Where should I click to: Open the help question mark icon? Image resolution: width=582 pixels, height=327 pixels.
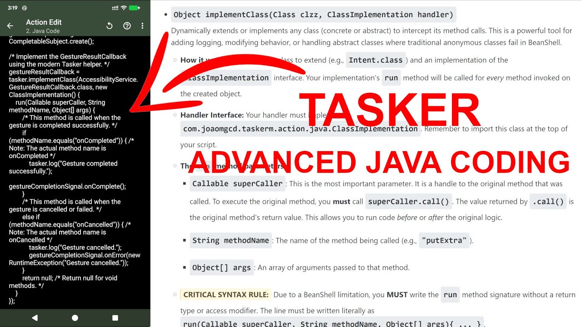click(x=127, y=26)
